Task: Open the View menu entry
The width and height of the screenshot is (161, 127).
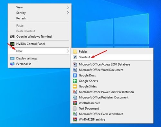Action: tap(40, 7)
